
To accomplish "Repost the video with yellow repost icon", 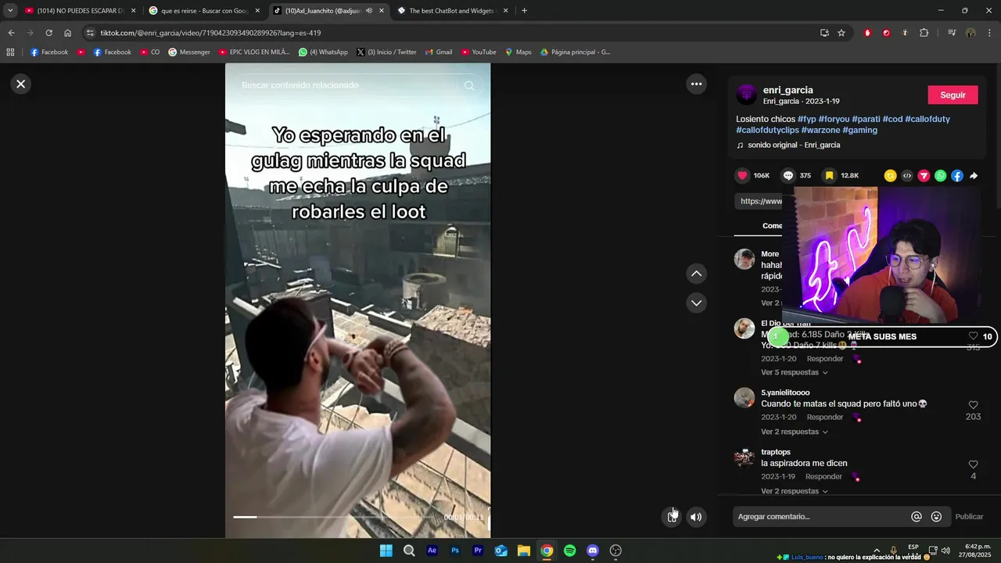I will pos(890,176).
